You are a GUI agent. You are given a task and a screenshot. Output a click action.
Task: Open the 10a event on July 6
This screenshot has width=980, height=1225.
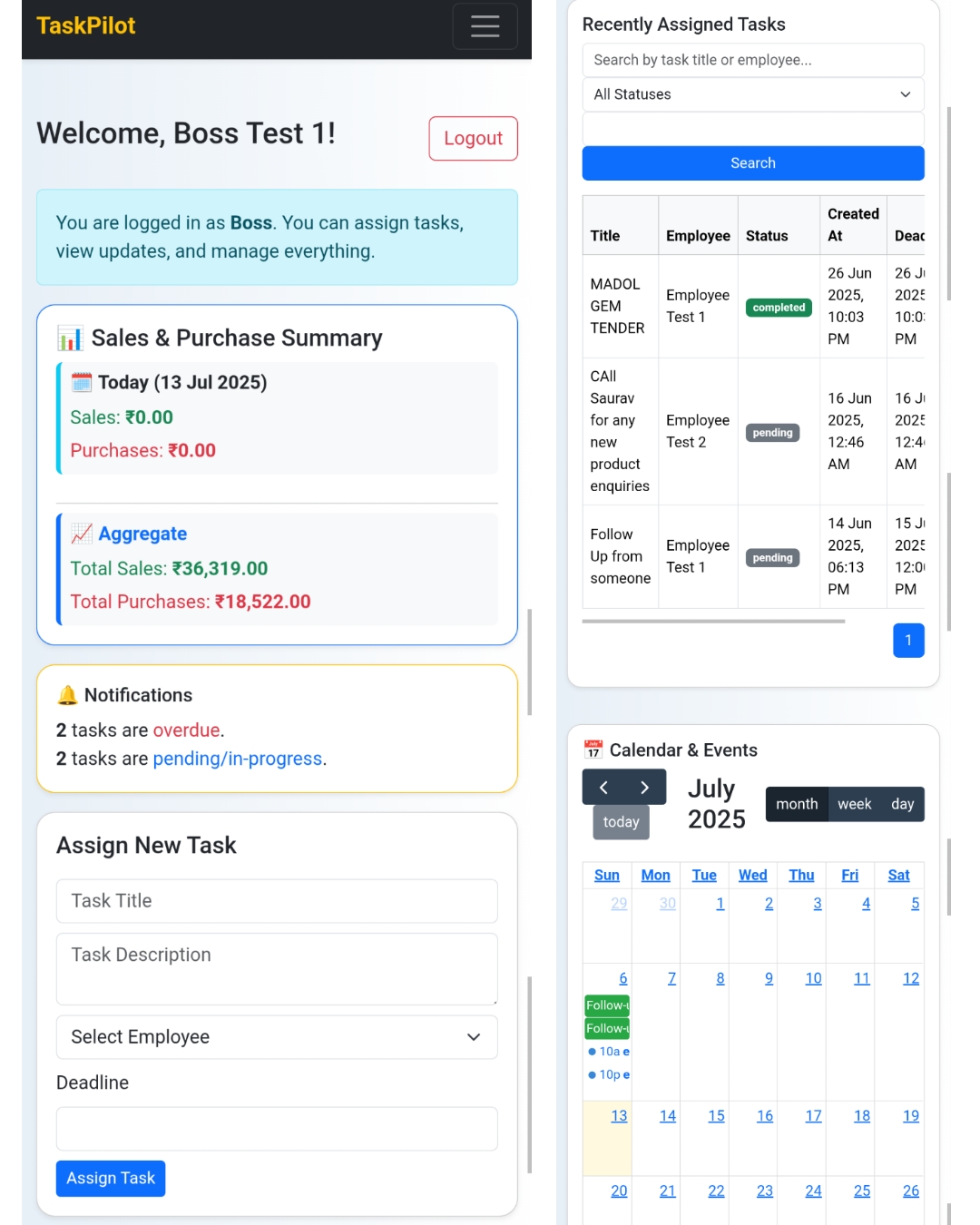coord(608,1052)
